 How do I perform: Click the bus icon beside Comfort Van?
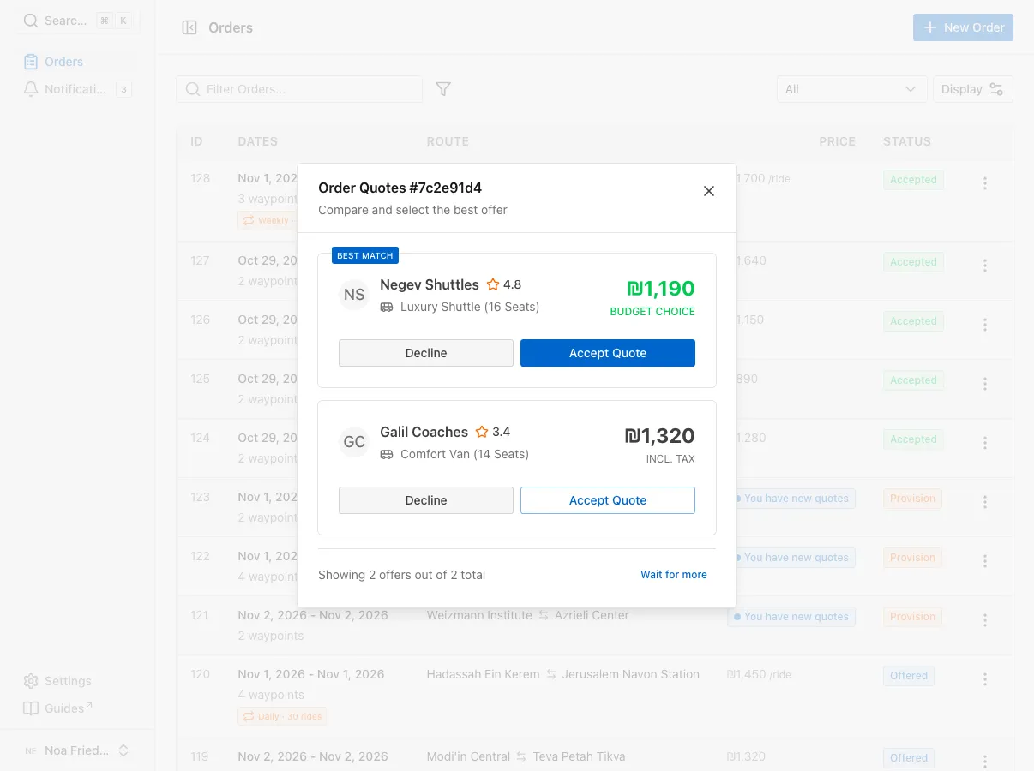click(387, 454)
